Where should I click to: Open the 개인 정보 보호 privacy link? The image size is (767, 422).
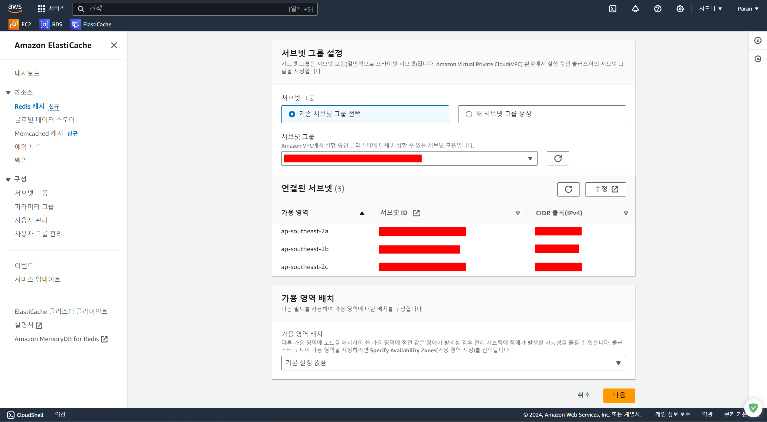point(673,415)
